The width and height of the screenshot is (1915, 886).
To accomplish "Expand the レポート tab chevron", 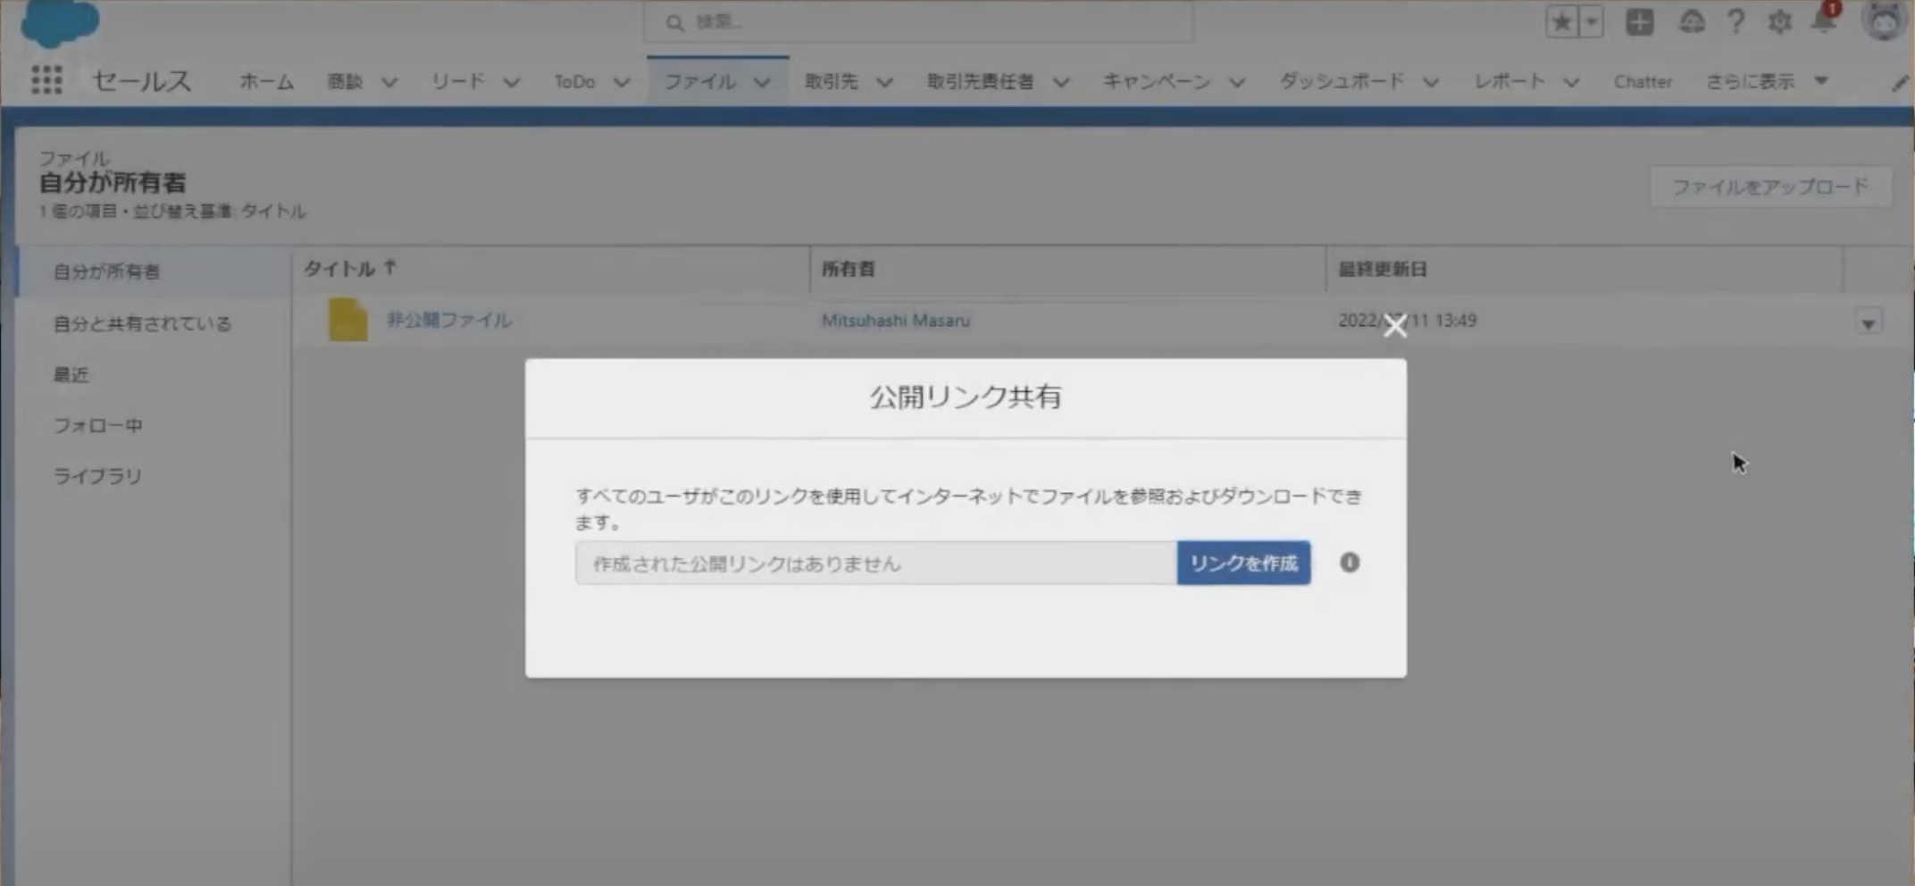I will pyautogui.click(x=1571, y=82).
